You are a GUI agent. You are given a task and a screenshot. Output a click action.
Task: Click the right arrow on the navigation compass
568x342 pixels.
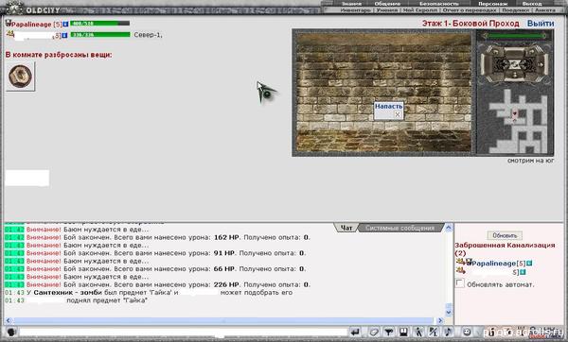[x=541, y=64]
